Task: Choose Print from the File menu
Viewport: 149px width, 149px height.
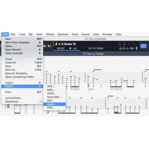Action: (x=22, y=92)
